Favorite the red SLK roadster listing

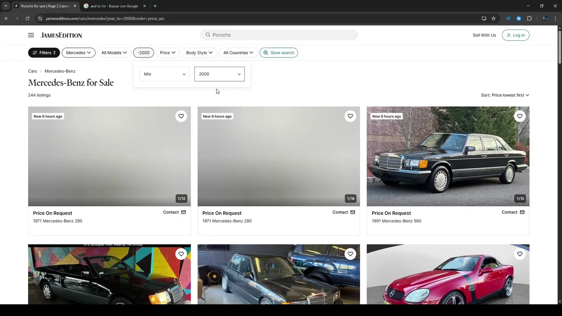519,254
